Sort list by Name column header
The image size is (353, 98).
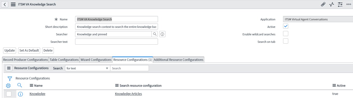38,86
